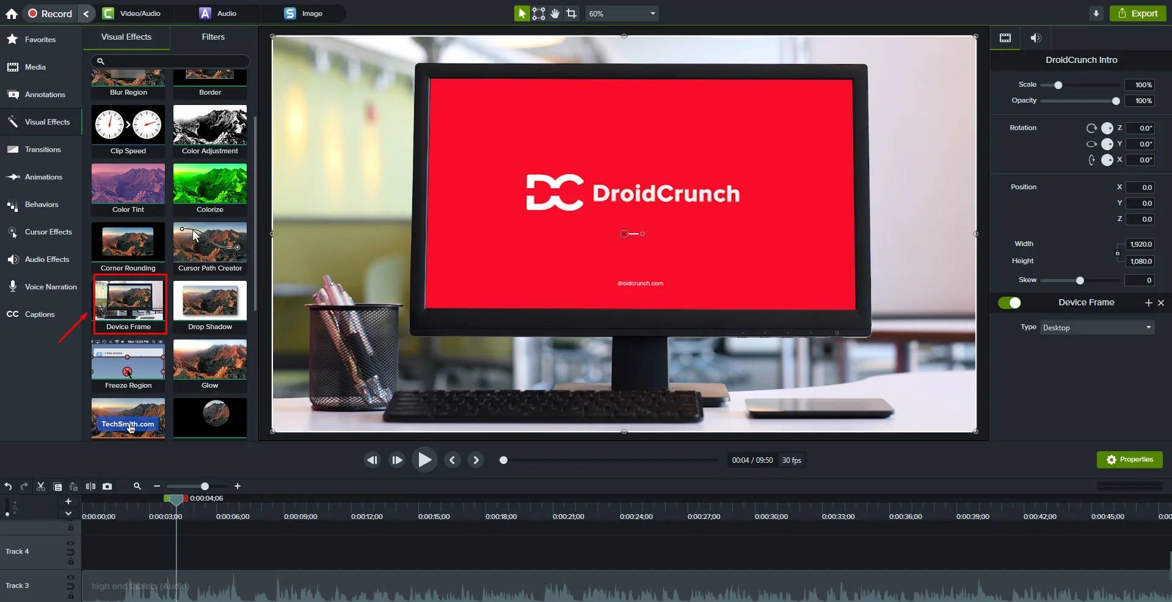Show Behaviors in the sidebar

coord(40,205)
